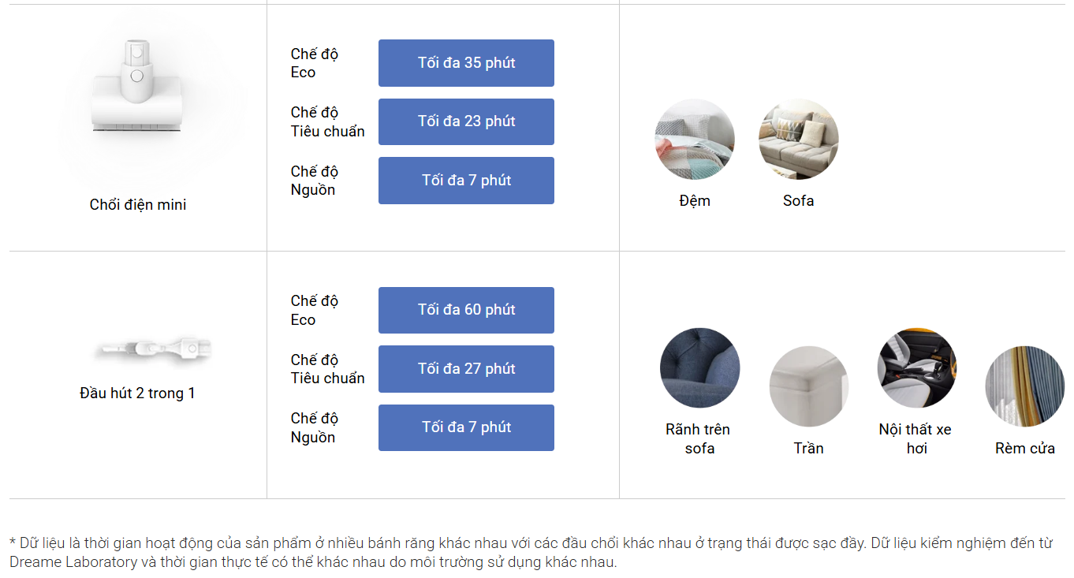Select the Đệm mattress circle icon
Image resolution: width=1074 pixels, height=578 pixels.
click(695, 140)
